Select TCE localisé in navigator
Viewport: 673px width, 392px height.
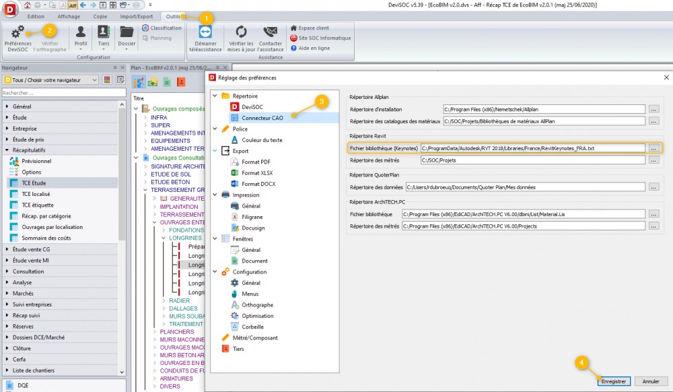[36, 194]
